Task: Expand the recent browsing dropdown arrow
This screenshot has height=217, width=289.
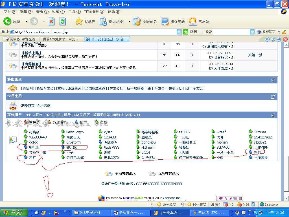Action: pyautogui.click(x=129, y=21)
